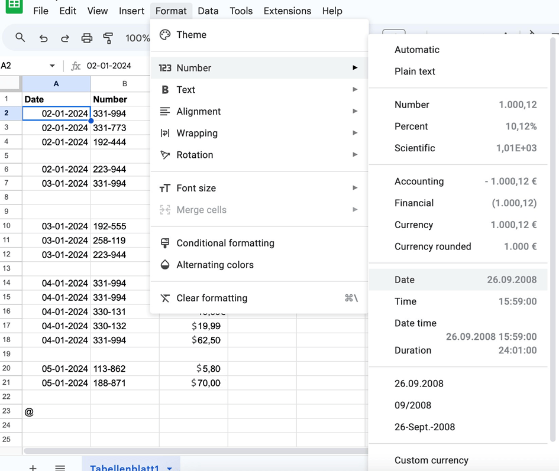The image size is (559, 471).
Task: Select Conditional formatting from the Format menu
Action: (x=225, y=243)
